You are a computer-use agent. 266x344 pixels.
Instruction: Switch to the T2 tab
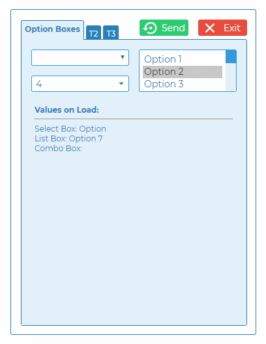tap(93, 33)
